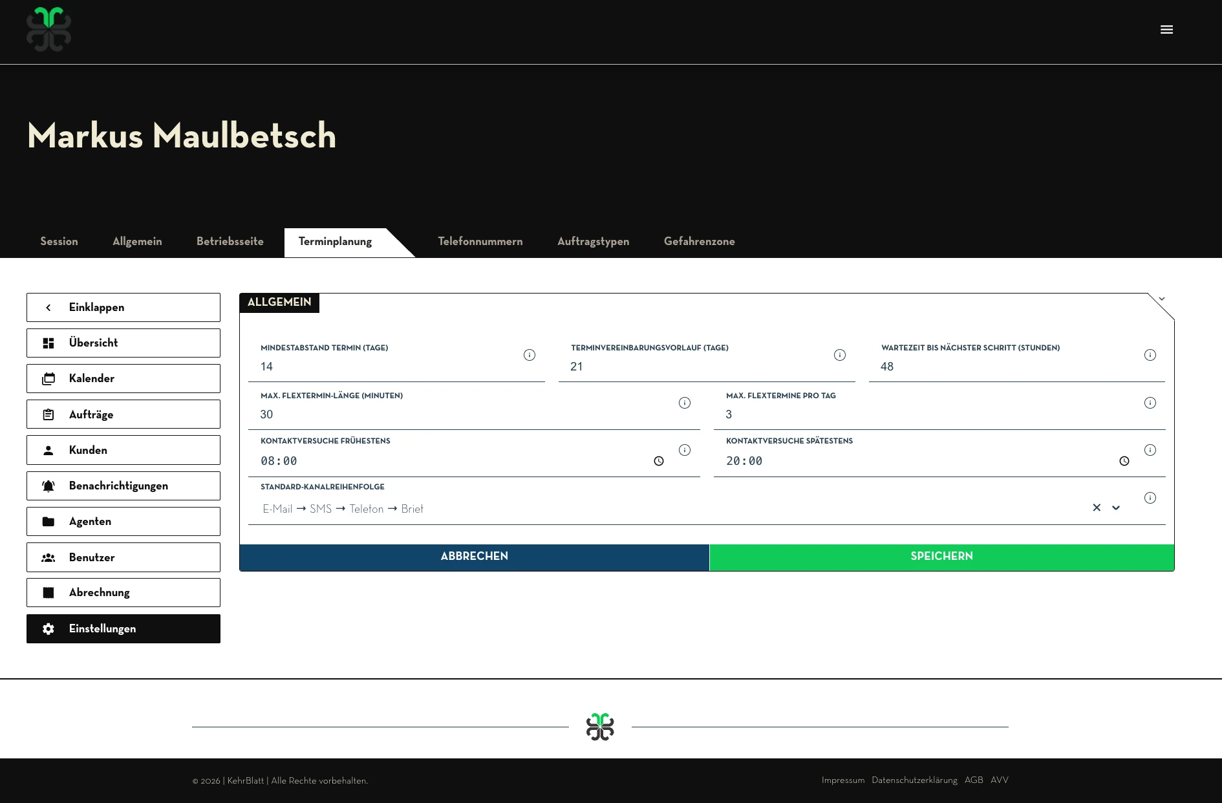This screenshot has width=1222, height=803.
Task: Click the KehrBlatt logo in top-left
Action: [49, 30]
